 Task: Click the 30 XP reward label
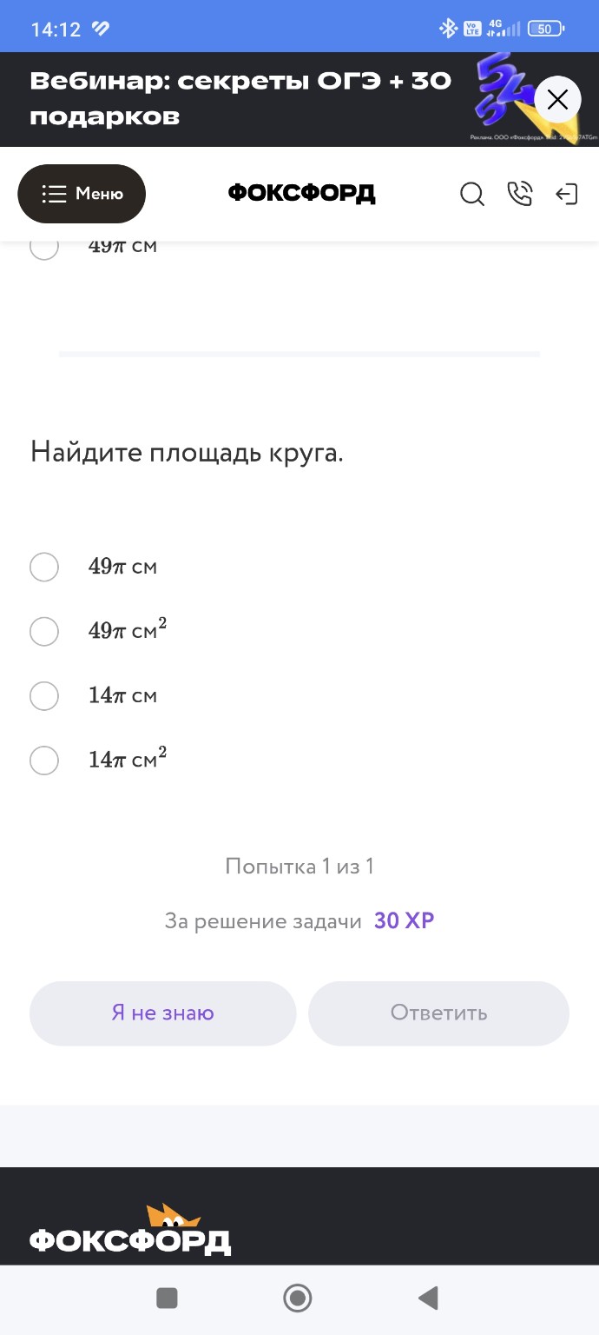point(403,920)
